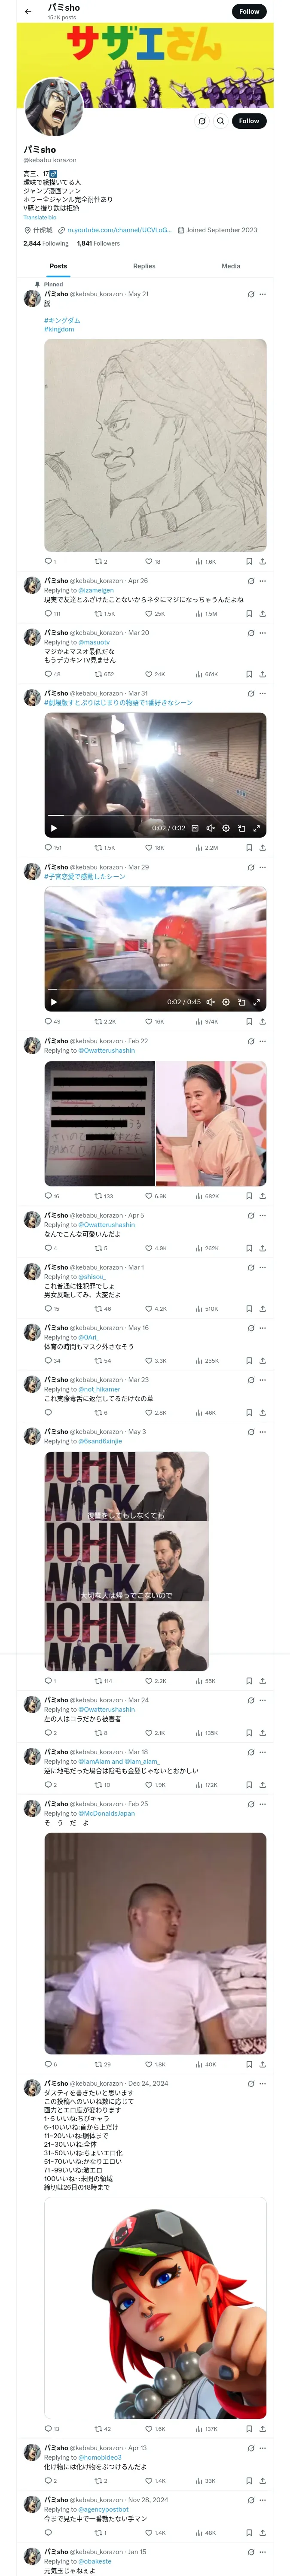This screenshot has width=290, height=2576.
Task: Click the Follow button beside the profile search icon
Action: (249, 120)
